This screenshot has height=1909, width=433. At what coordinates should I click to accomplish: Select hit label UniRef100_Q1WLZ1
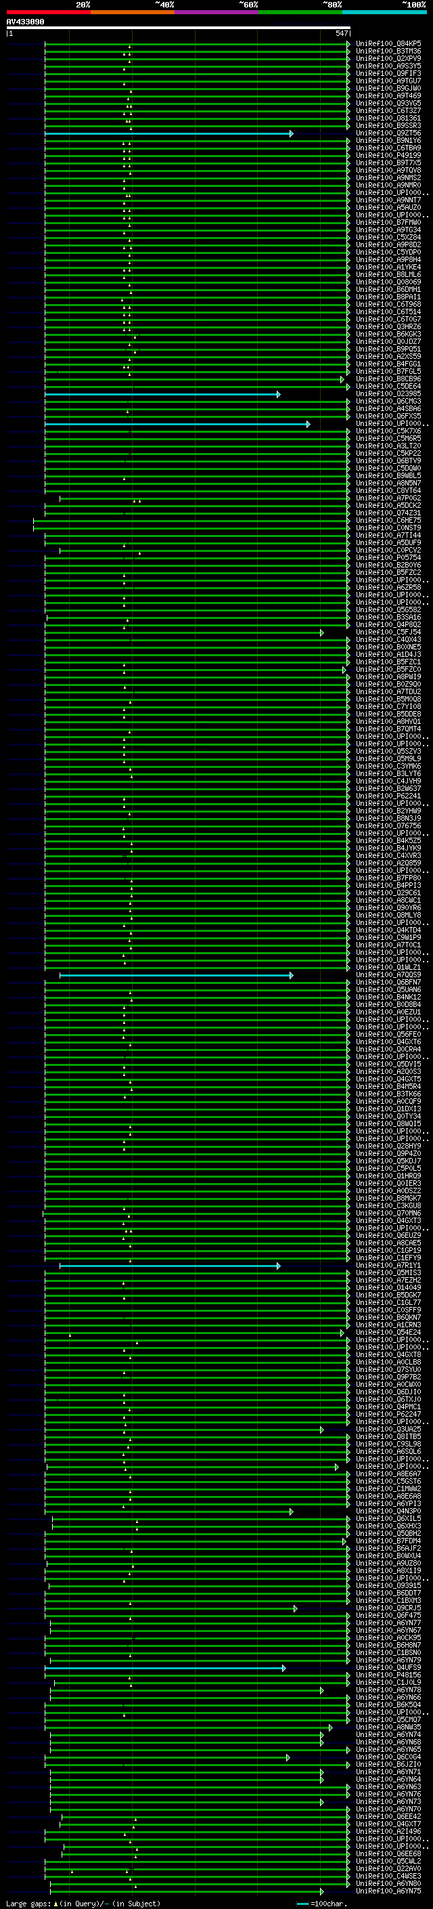(388, 968)
